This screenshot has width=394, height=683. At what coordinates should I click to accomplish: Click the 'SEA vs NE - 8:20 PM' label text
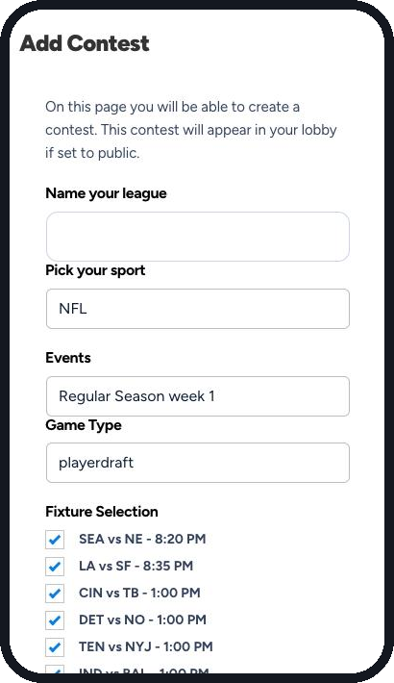pos(142,539)
